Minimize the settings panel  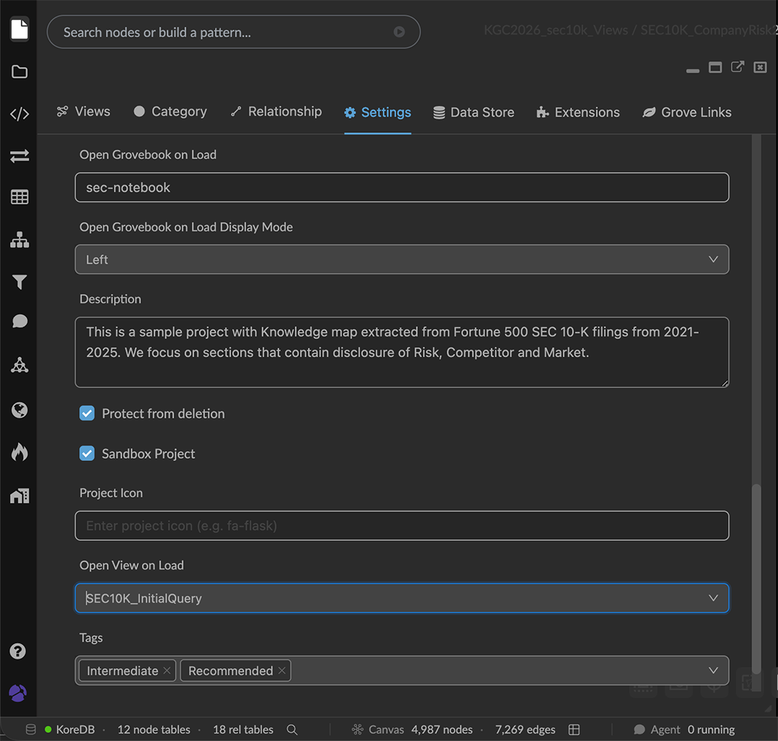[x=693, y=71]
